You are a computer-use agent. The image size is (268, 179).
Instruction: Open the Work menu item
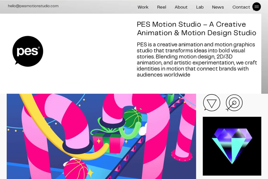(x=143, y=7)
